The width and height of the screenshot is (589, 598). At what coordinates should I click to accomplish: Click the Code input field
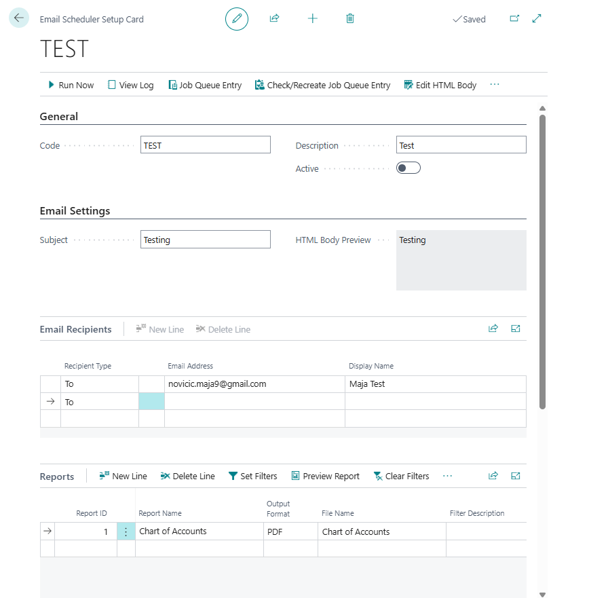[206, 145]
